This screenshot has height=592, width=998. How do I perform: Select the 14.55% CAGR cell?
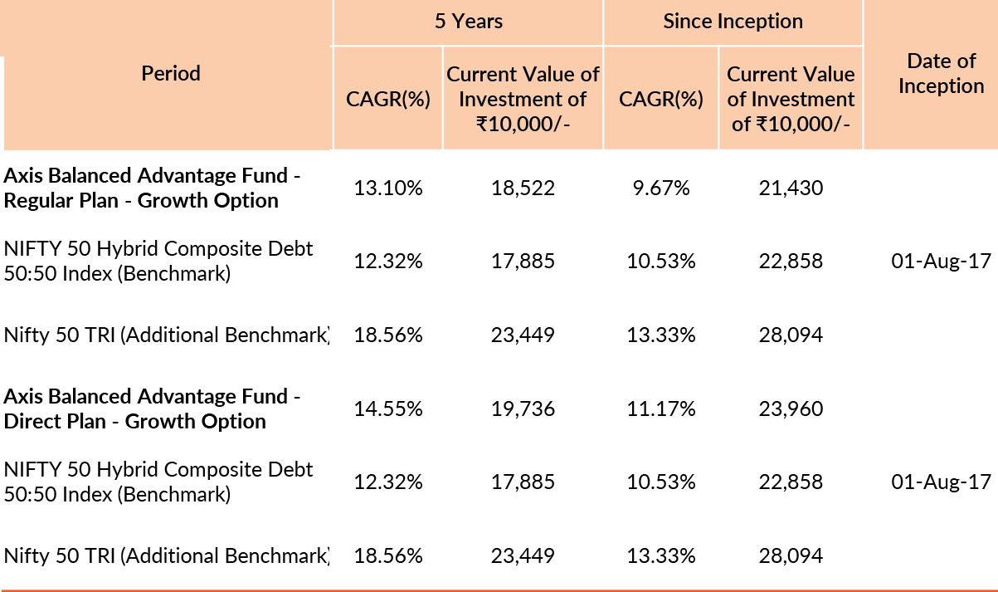pyautogui.click(x=388, y=409)
